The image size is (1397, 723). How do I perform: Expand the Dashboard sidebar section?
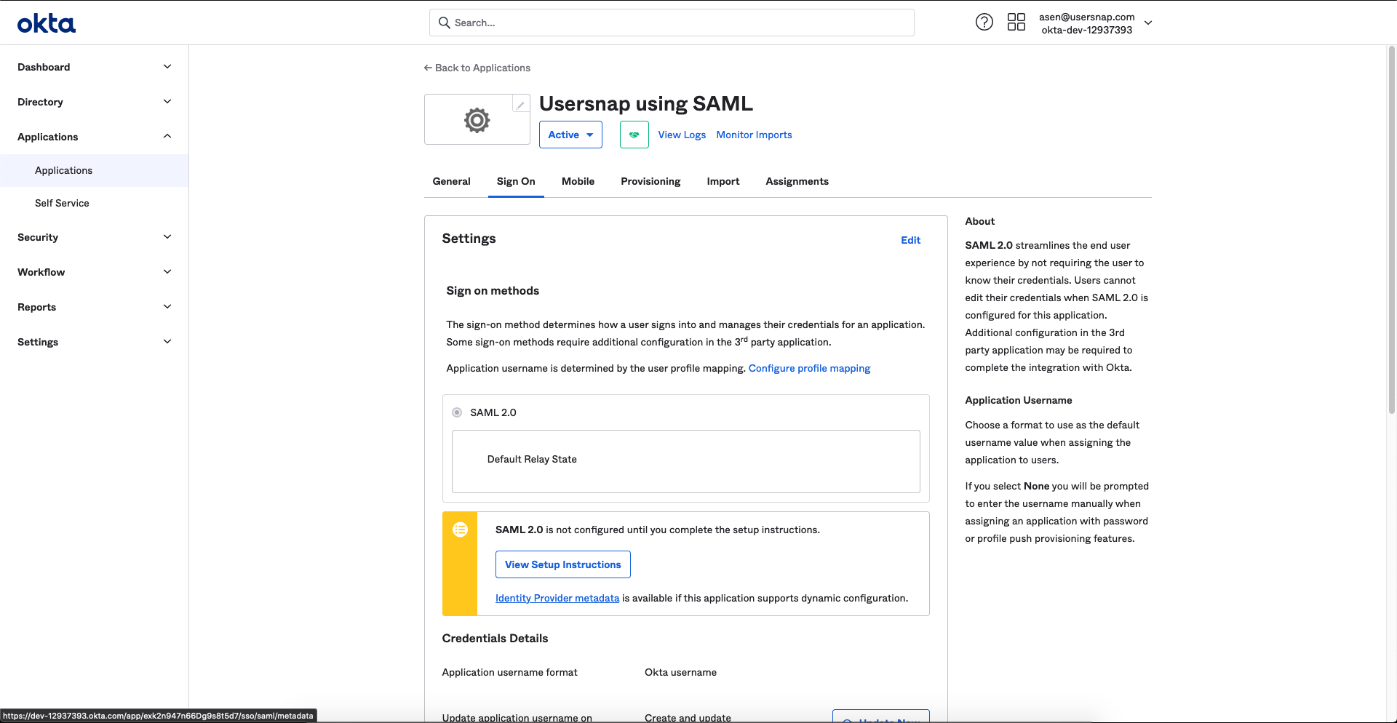click(95, 67)
